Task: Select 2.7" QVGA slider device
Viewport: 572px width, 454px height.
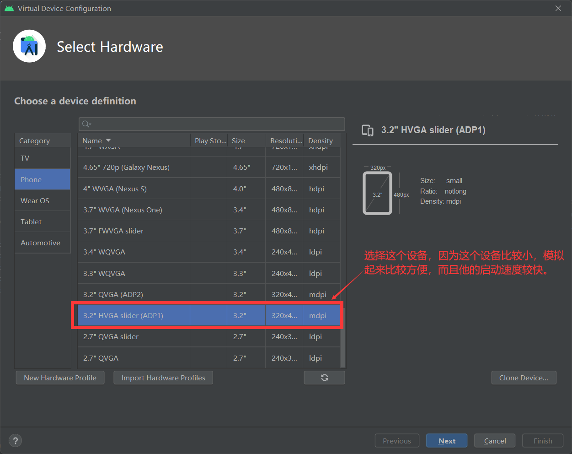Action: point(209,336)
